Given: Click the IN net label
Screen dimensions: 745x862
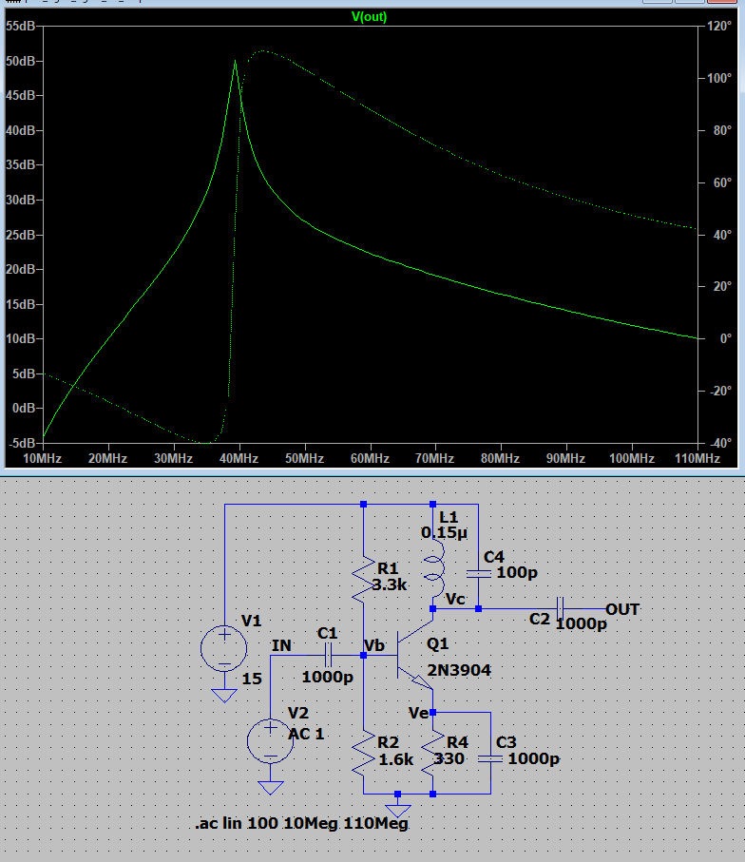Looking at the screenshot, I should [x=281, y=645].
